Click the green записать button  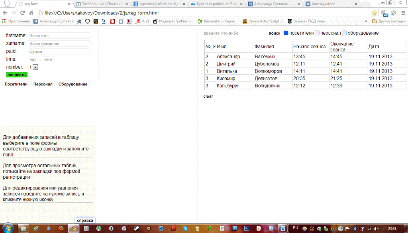(17, 75)
